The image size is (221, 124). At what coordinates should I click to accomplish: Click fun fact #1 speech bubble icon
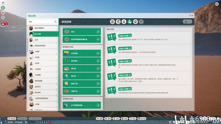pyautogui.click(x=112, y=37)
